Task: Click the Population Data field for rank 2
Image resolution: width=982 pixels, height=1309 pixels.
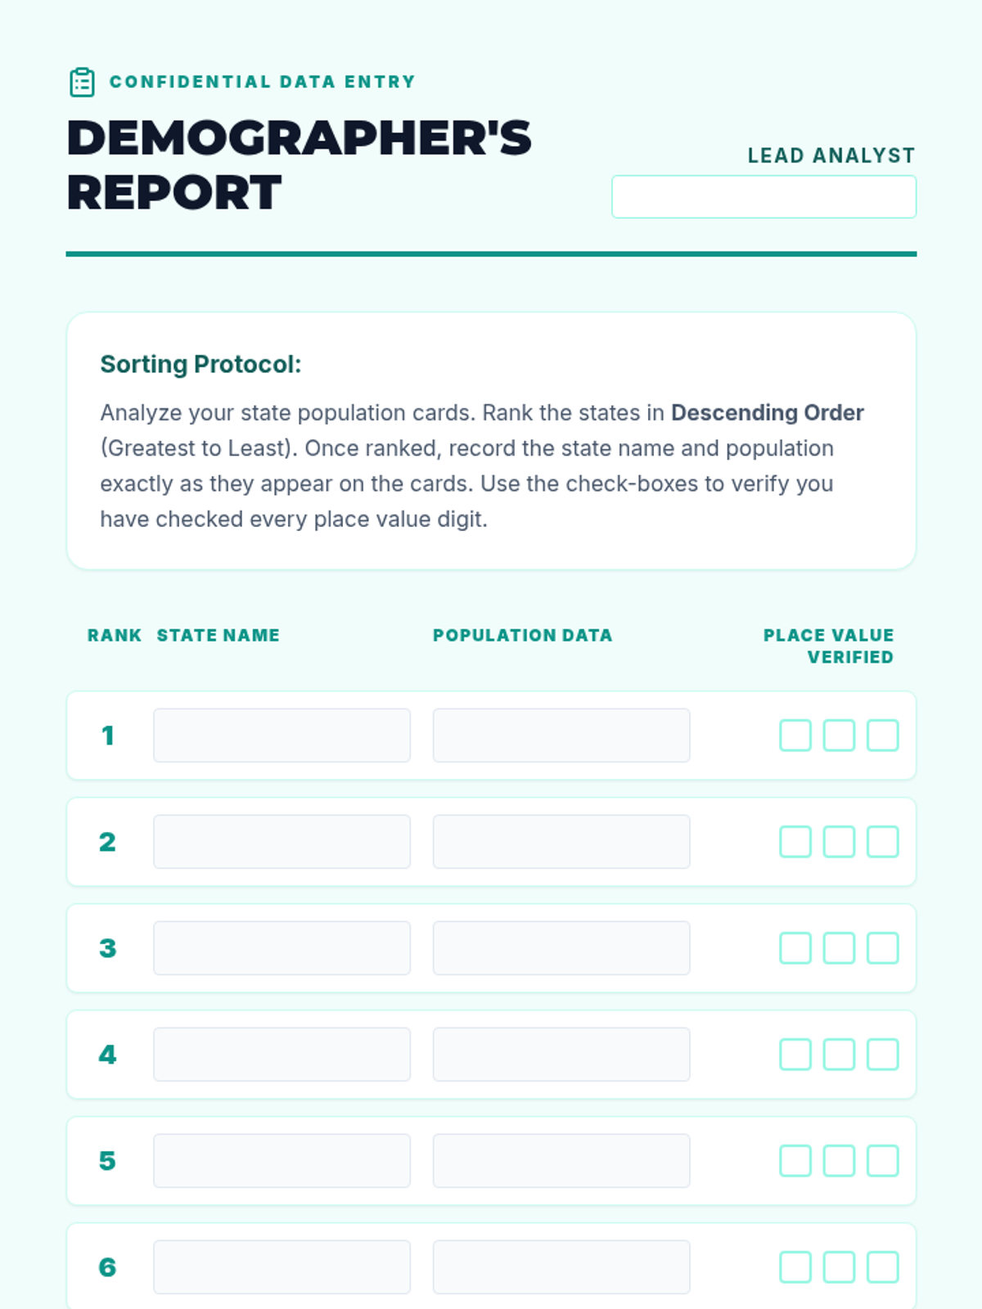Action: [x=561, y=841]
